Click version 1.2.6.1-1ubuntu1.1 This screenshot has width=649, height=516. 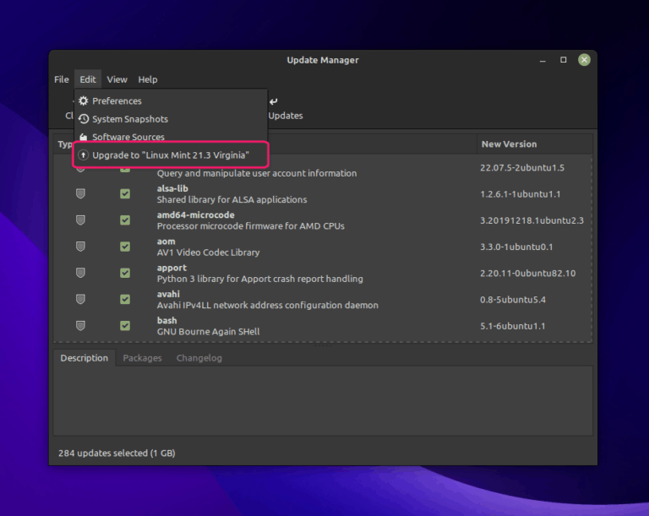pos(521,194)
